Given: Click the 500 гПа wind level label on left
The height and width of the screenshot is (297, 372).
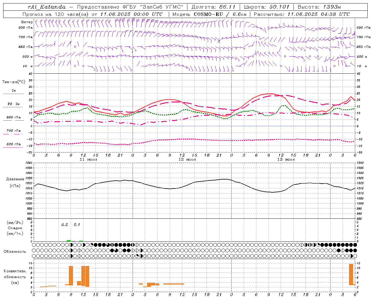Looking at the screenshot, I should tap(26, 28).
